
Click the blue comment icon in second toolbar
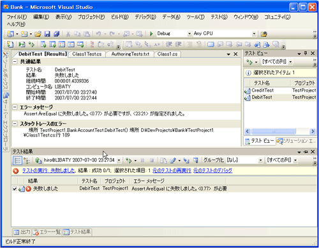pos(211,45)
